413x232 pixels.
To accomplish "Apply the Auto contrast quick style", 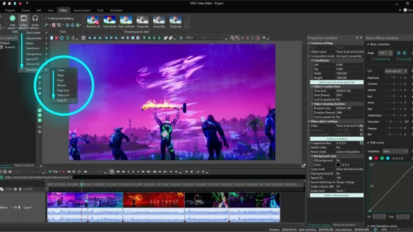I will point(126,22).
